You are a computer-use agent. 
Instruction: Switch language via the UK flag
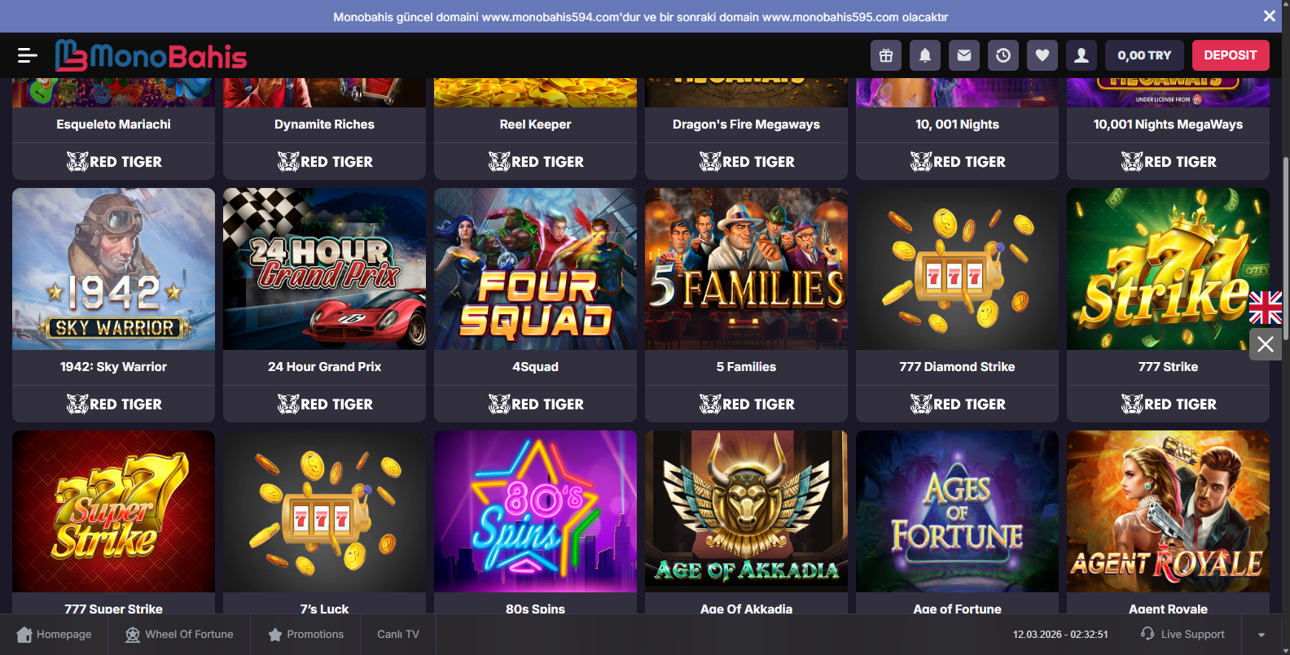pos(1266,308)
